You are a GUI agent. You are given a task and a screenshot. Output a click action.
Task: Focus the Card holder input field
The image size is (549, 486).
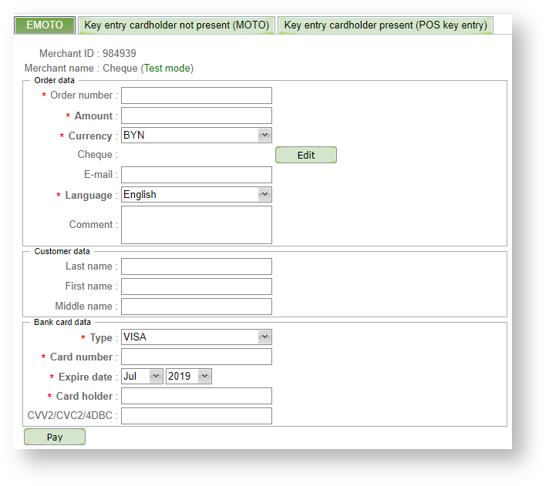pyautogui.click(x=197, y=397)
